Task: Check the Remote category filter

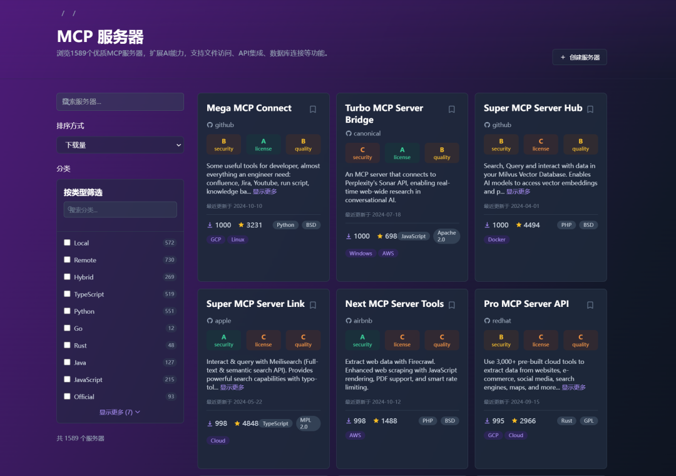Action: pos(67,260)
